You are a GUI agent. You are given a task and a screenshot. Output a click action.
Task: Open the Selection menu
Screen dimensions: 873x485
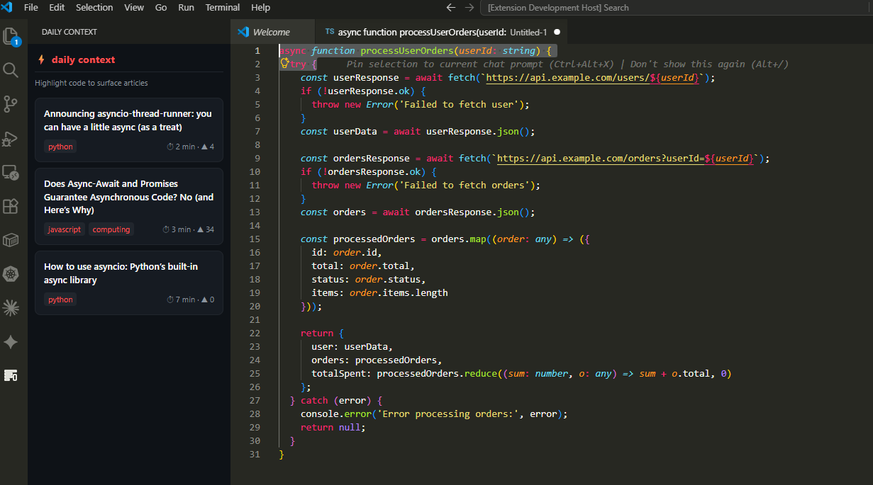click(94, 7)
